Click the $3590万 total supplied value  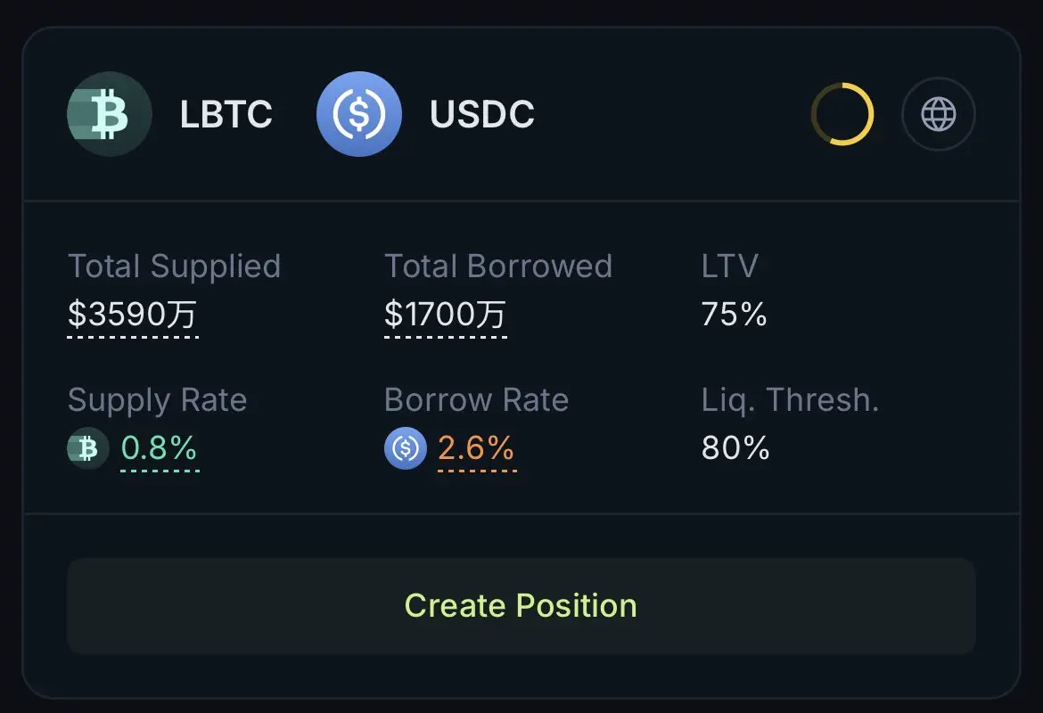coord(132,314)
